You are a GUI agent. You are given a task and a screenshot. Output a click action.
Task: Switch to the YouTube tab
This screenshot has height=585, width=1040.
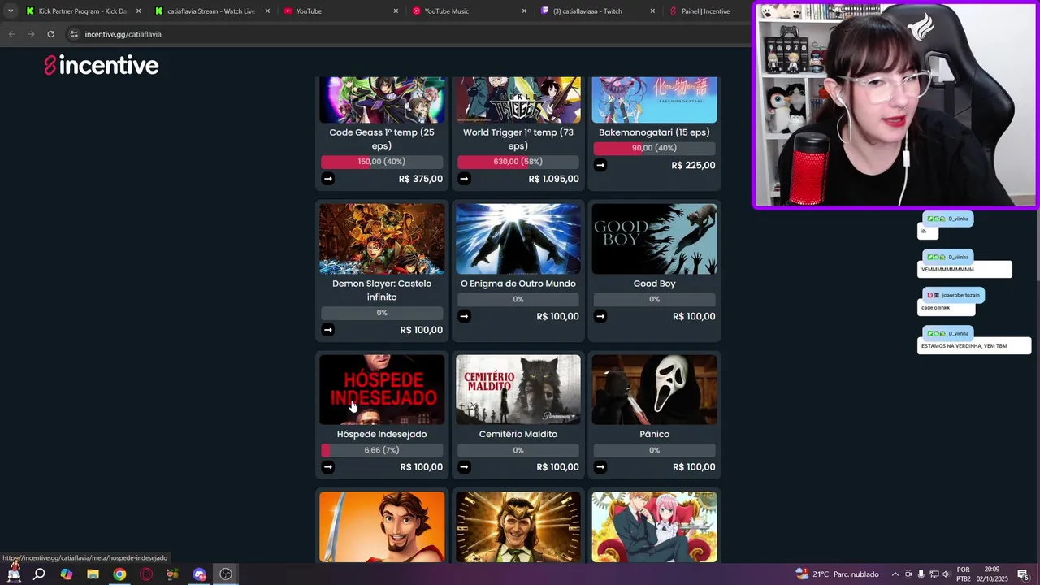(x=340, y=11)
